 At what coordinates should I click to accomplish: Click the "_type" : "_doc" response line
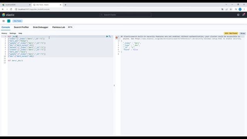[x=131, y=45]
